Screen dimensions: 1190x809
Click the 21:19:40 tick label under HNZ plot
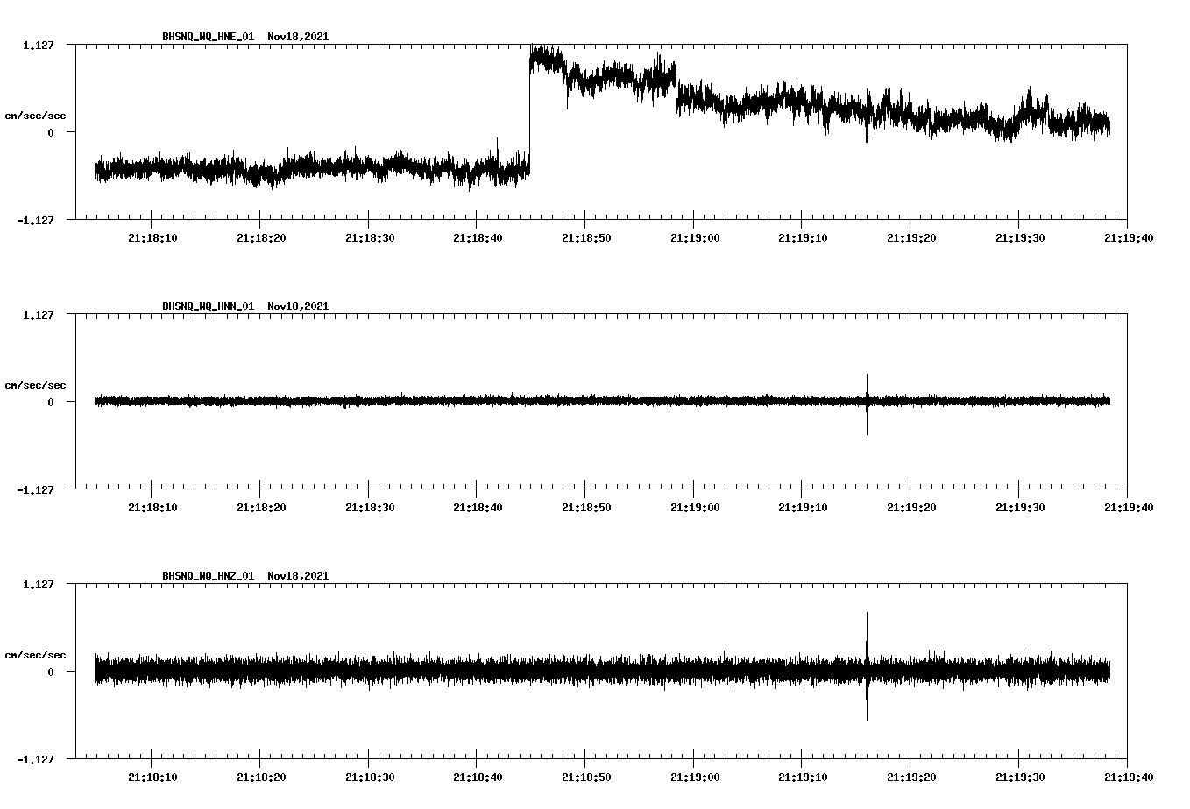[x=1128, y=777]
